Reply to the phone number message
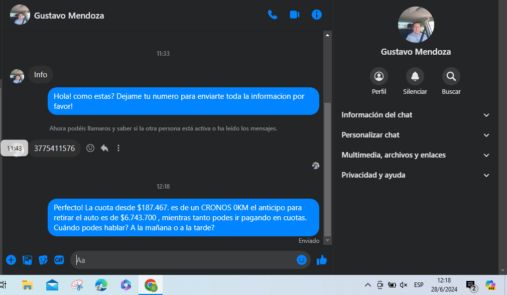Viewport: 507px width, 295px height. (104, 148)
